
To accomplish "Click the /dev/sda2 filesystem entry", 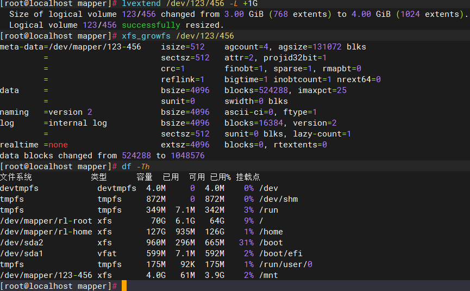I will tap(22, 243).
